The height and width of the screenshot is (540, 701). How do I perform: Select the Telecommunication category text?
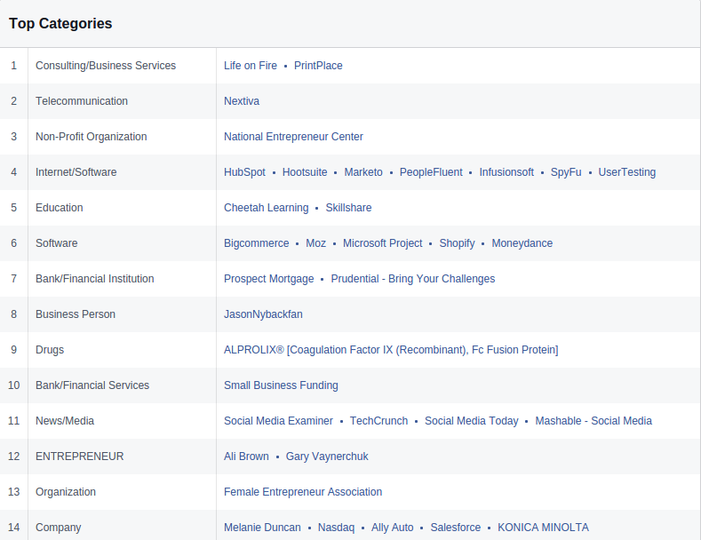[x=82, y=101]
